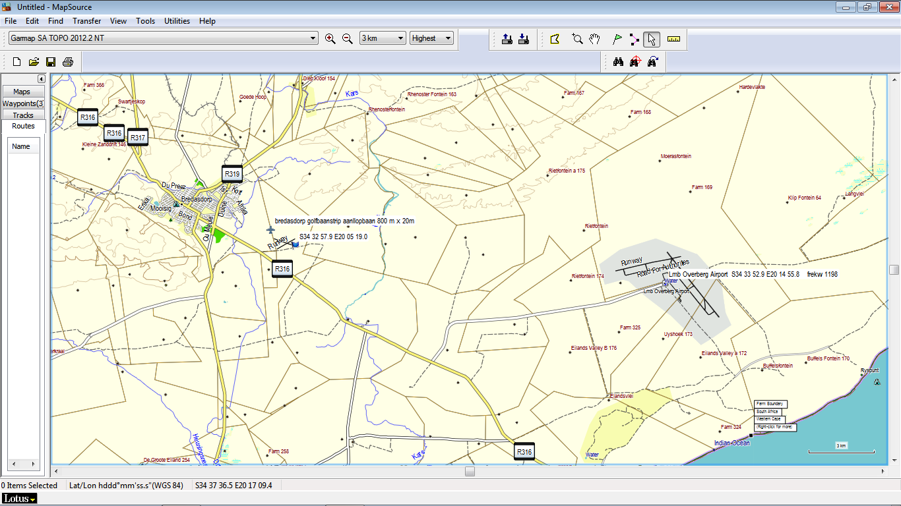Click the Hardevlakte place label
Image resolution: width=901 pixels, height=506 pixels.
tap(753, 87)
